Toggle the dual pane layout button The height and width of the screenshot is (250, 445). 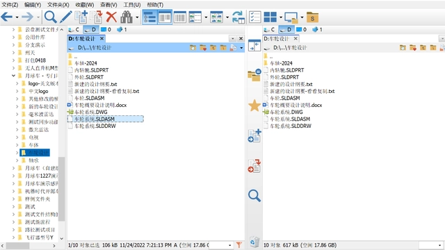165,17
